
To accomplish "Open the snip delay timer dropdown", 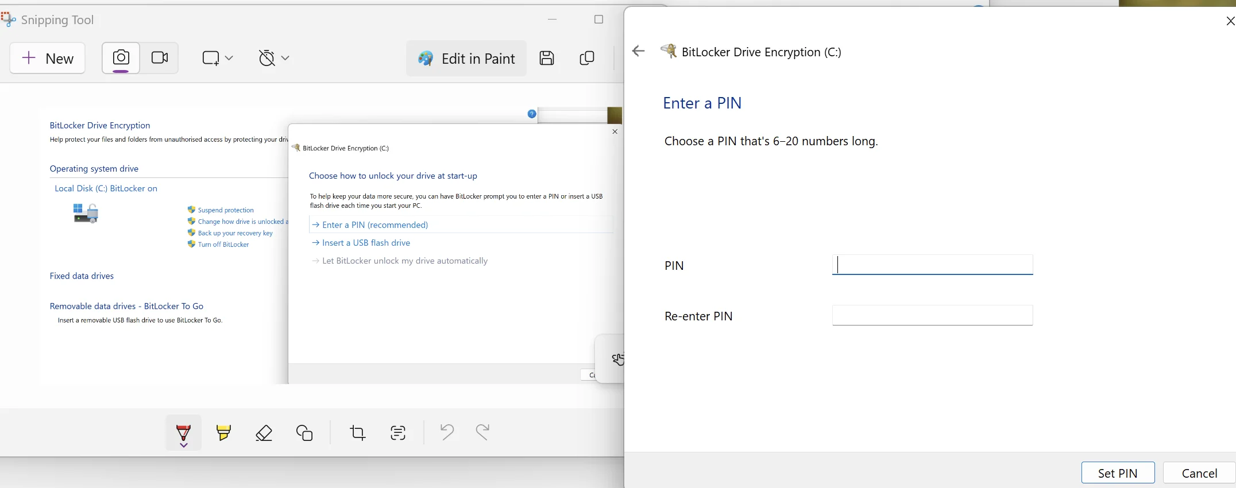I will 274,58.
